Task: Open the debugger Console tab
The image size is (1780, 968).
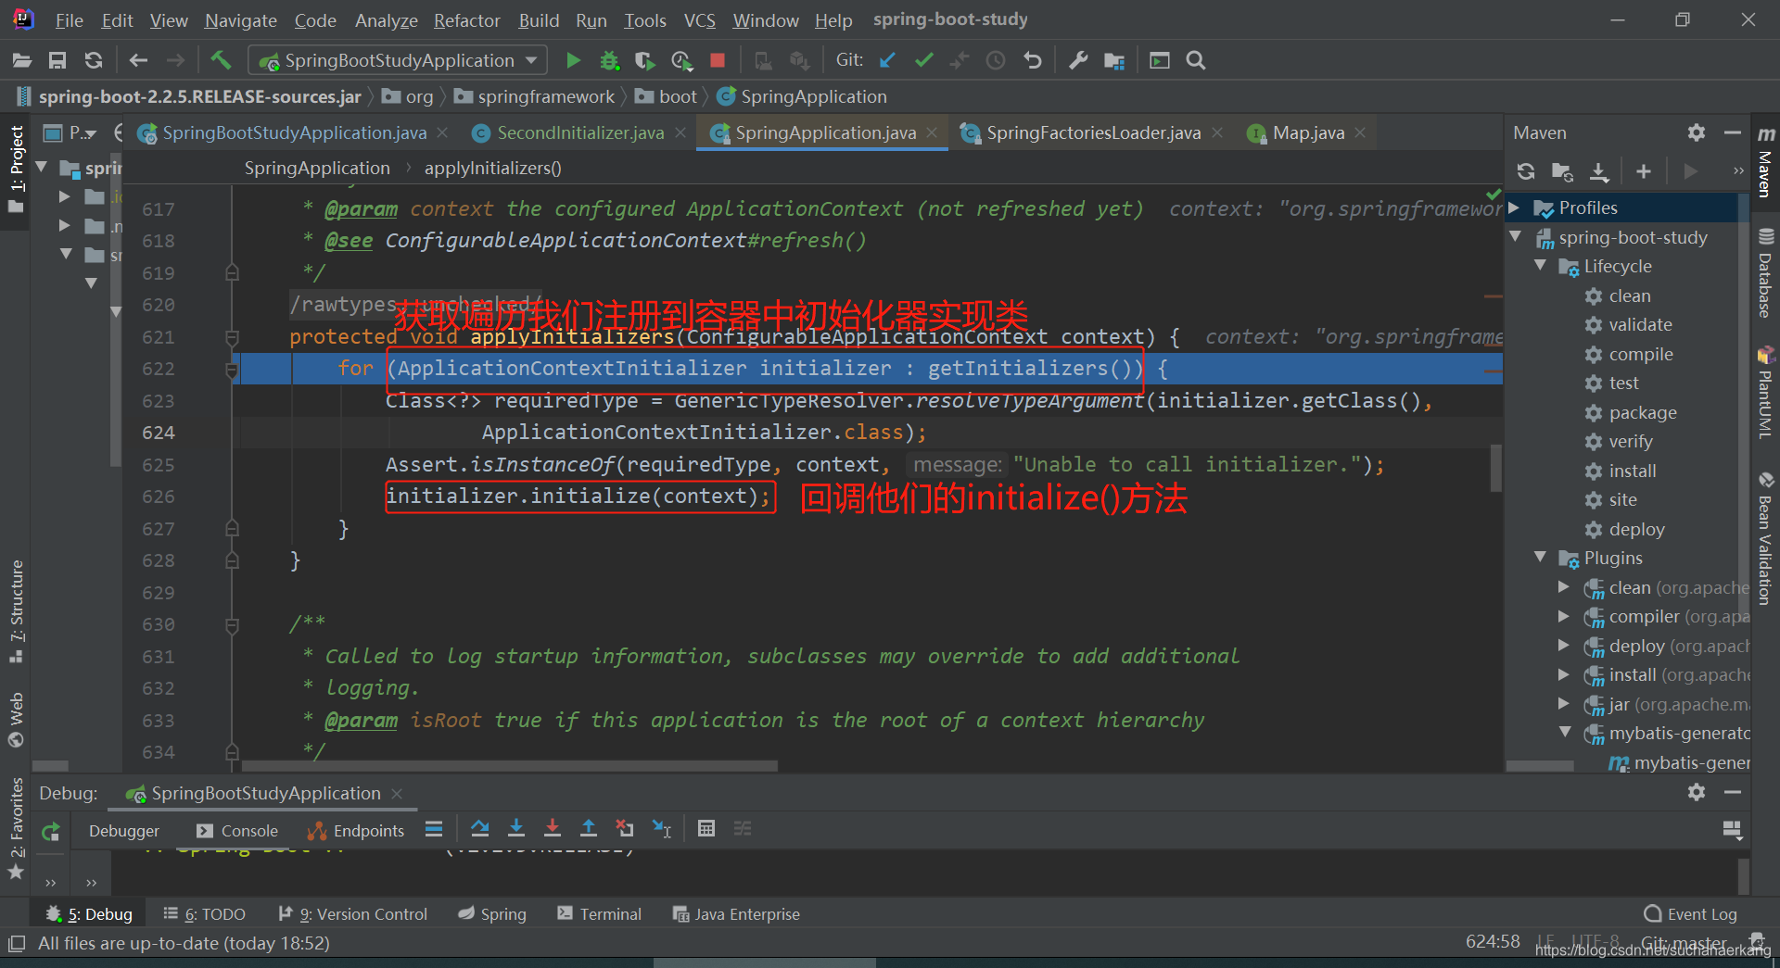Action: click(237, 831)
